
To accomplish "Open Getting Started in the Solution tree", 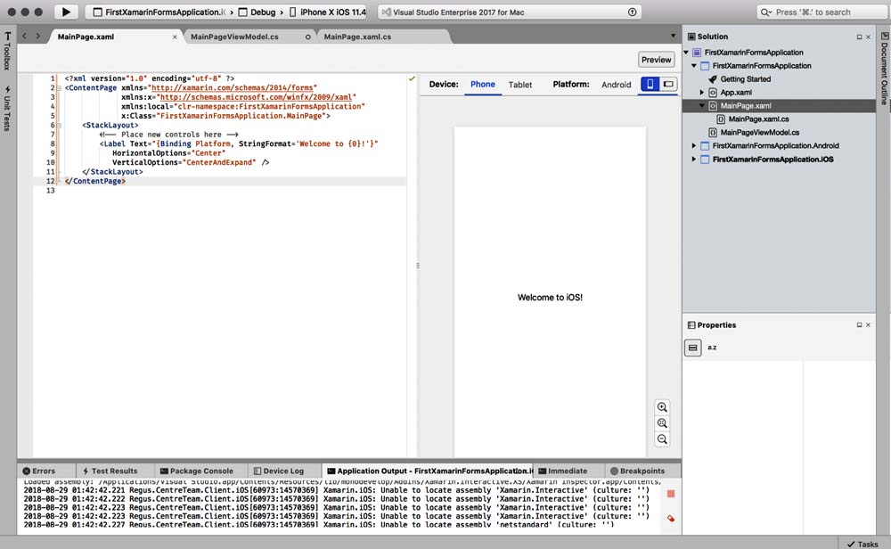I will tap(746, 79).
